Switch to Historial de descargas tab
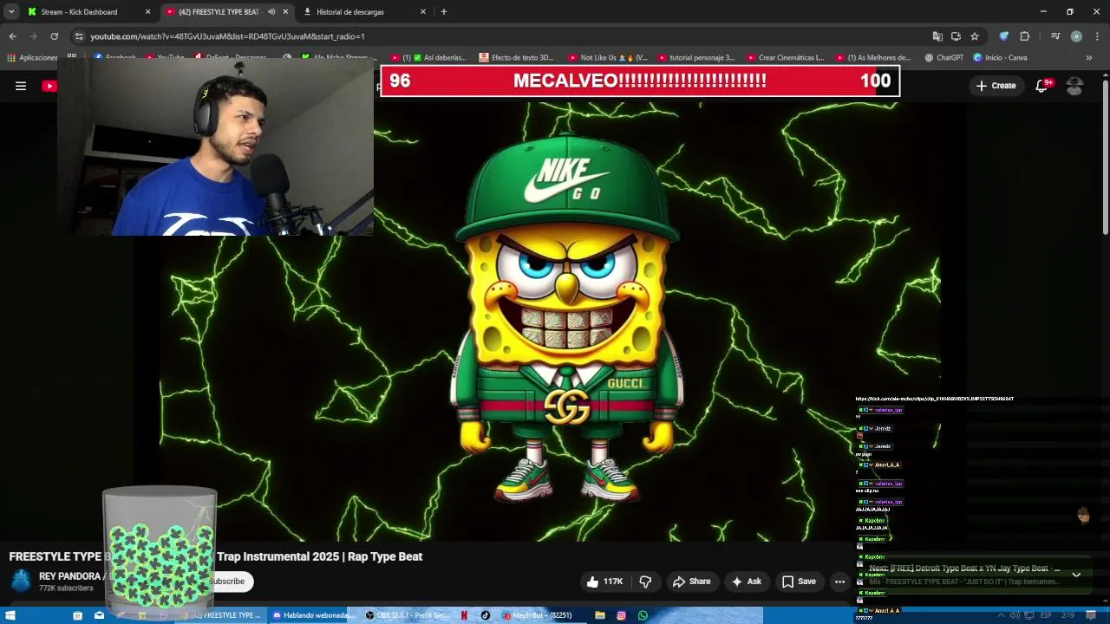The width and height of the screenshot is (1110, 624). [x=364, y=12]
